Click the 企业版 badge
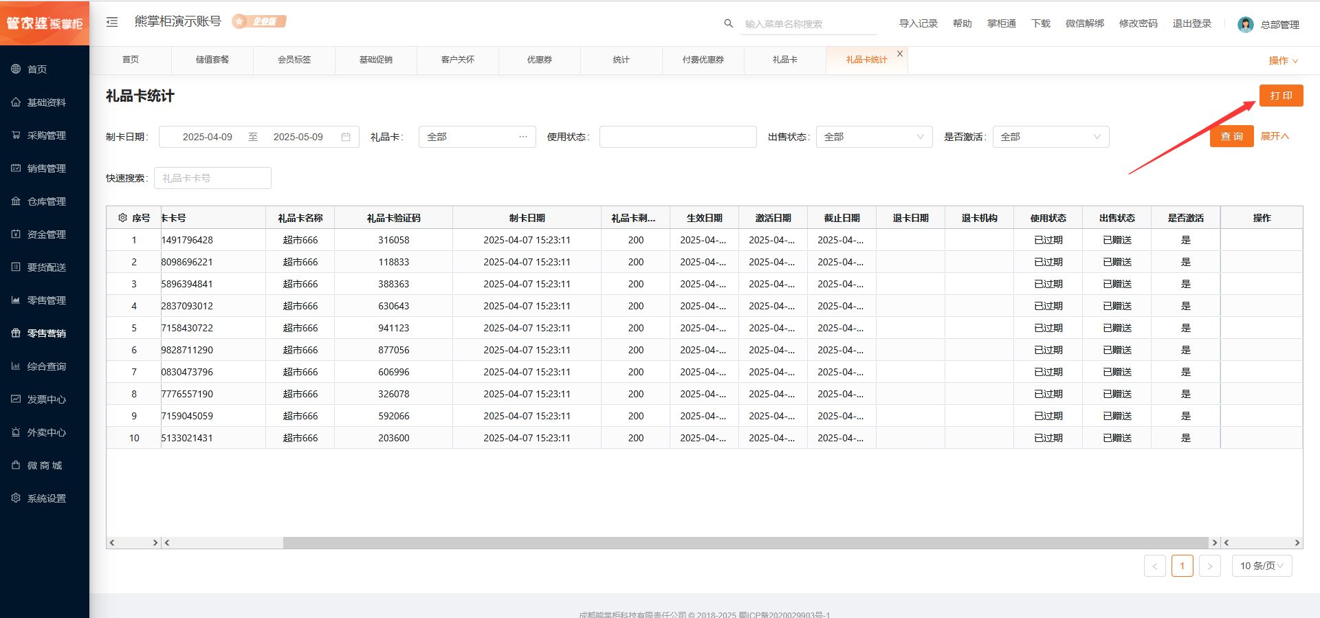The width and height of the screenshot is (1320, 618). 259,21
